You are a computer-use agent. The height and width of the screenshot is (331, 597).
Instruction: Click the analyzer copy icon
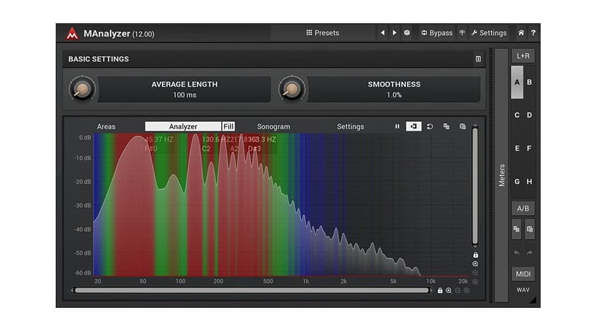pos(446,126)
